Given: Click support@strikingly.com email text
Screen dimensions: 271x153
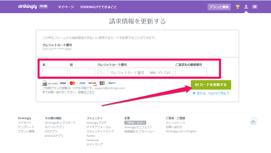Looking at the screenshot, I should (x=110, y=88).
